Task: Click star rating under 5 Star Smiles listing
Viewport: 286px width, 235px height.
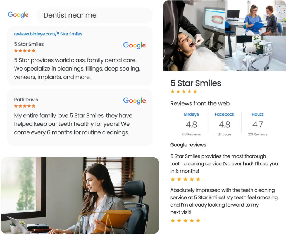Action: [x=25, y=51]
